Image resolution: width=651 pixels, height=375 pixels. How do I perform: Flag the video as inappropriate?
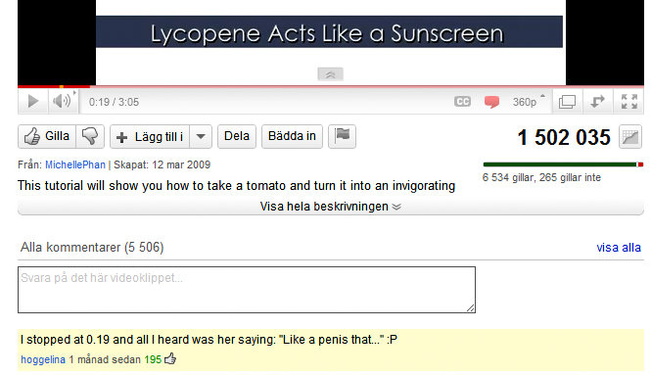pyautogui.click(x=342, y=136)
